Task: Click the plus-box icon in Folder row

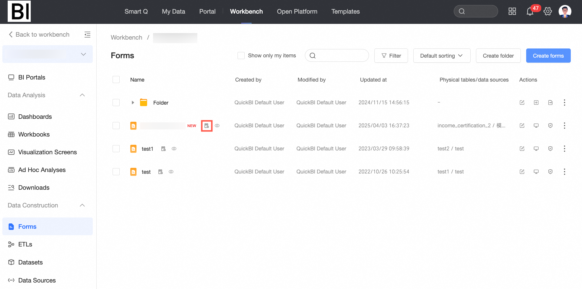Action: coord(536,103)
